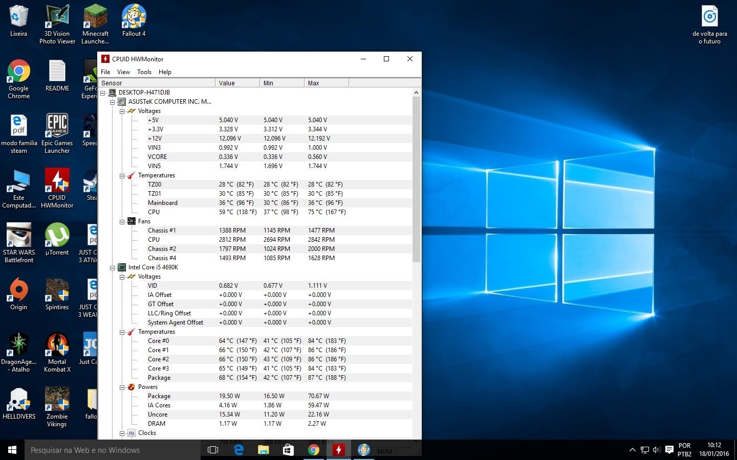Open the Help menu
The image size is (737, 460).
pos(165,72)
